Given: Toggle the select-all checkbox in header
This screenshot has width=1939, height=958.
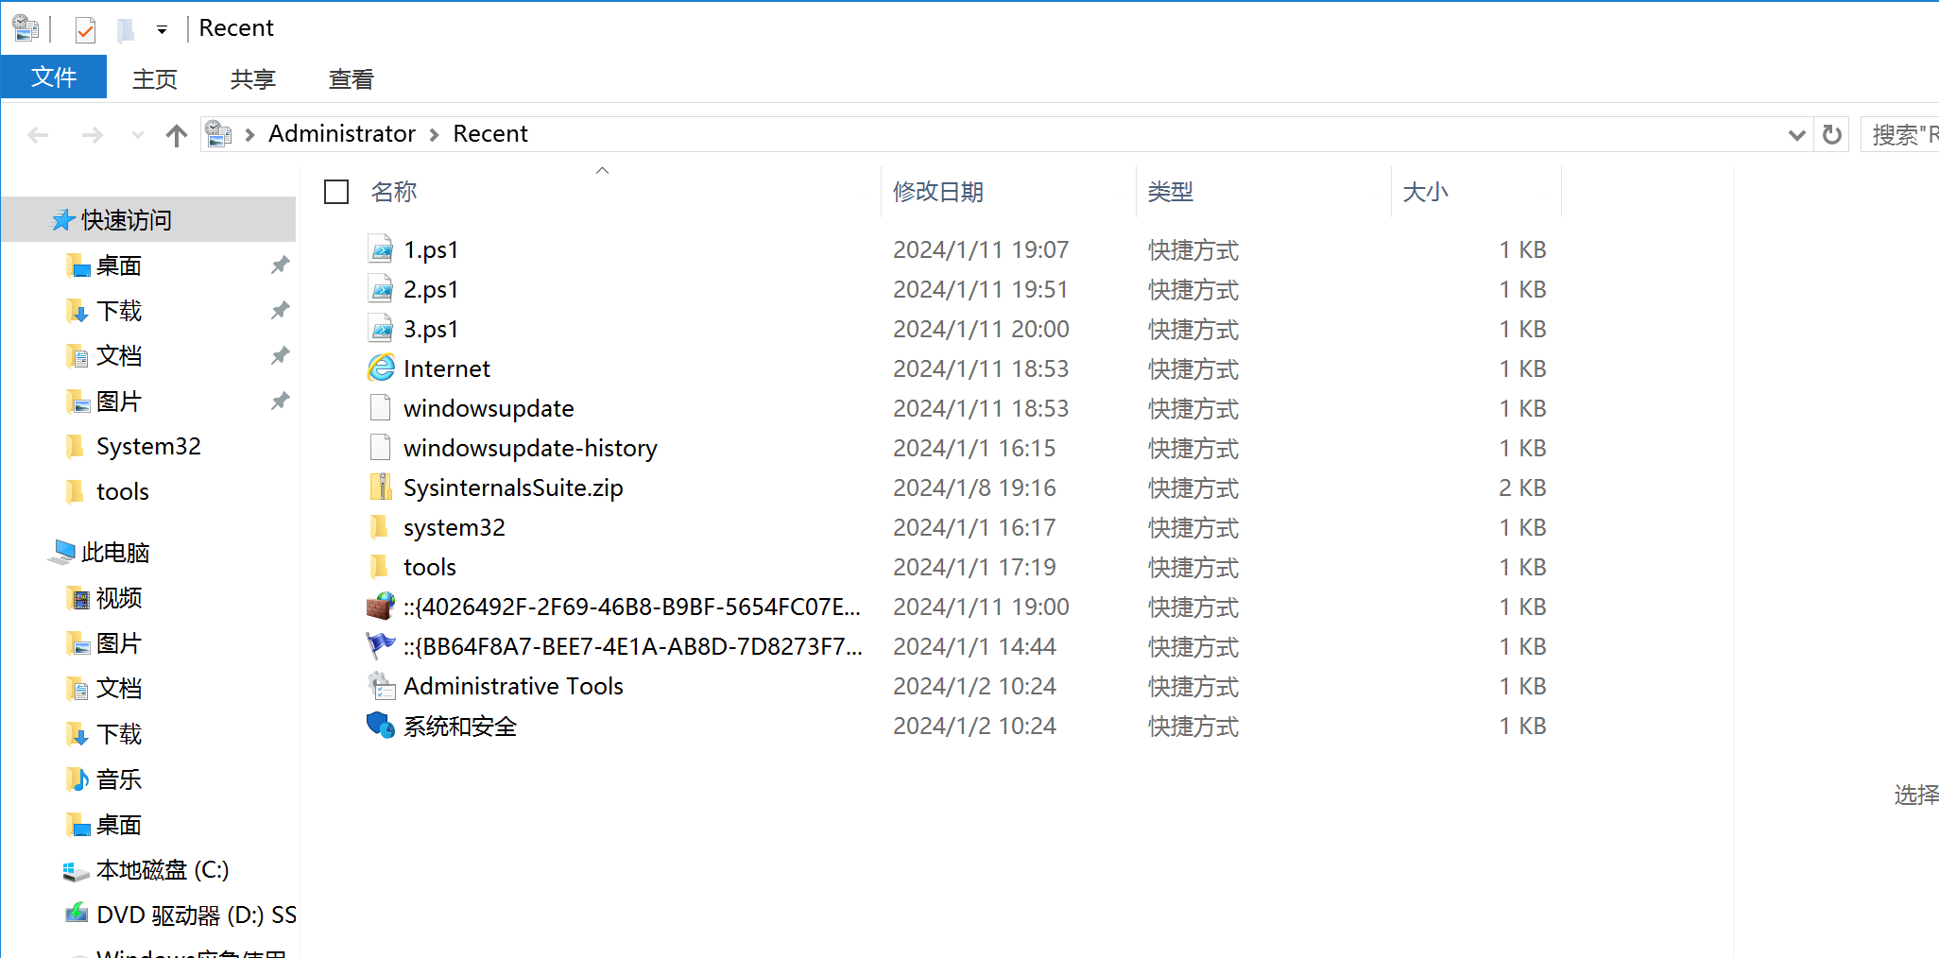Looking at the screenshot, I should [x=336, y=192].
